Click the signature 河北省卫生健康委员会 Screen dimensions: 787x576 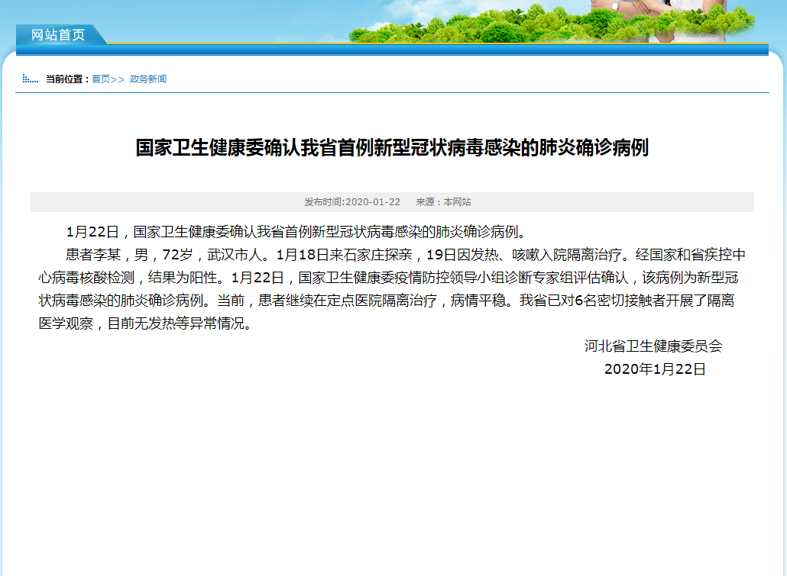[653, 346]
